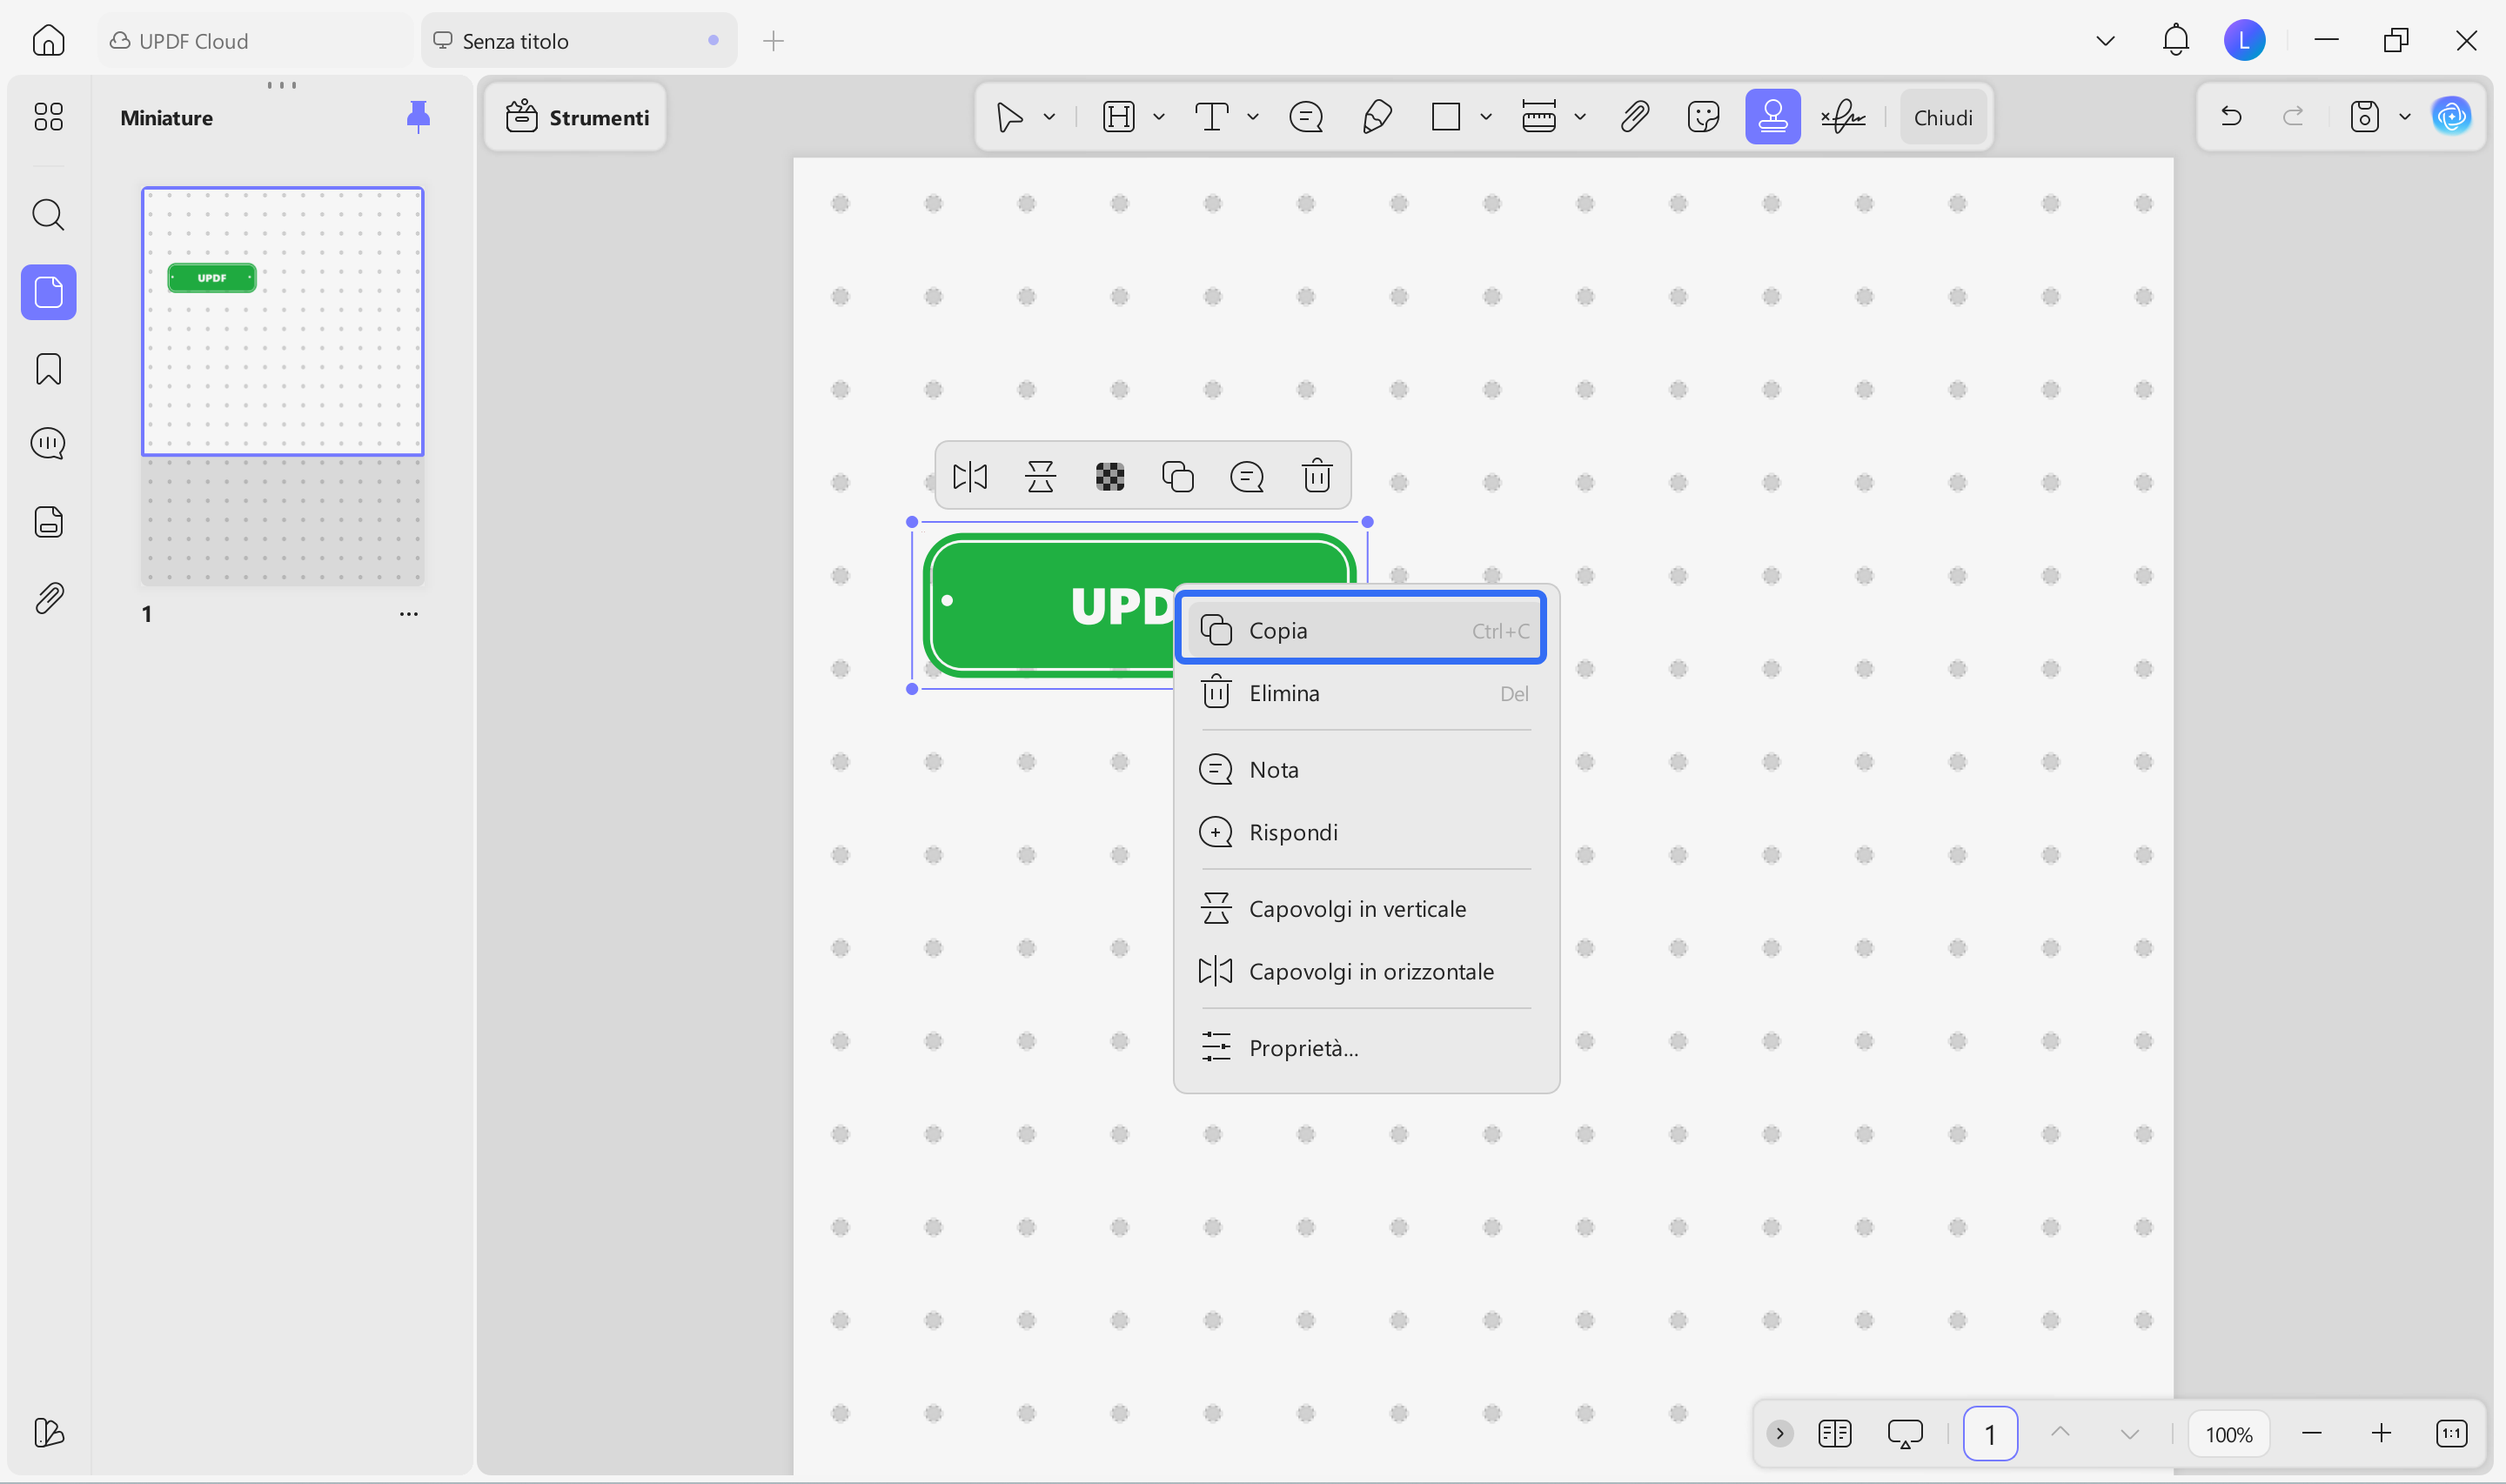Screen dimensions: 2506x1484
Task: Go to the Home icon
Action: click(48, 41)
